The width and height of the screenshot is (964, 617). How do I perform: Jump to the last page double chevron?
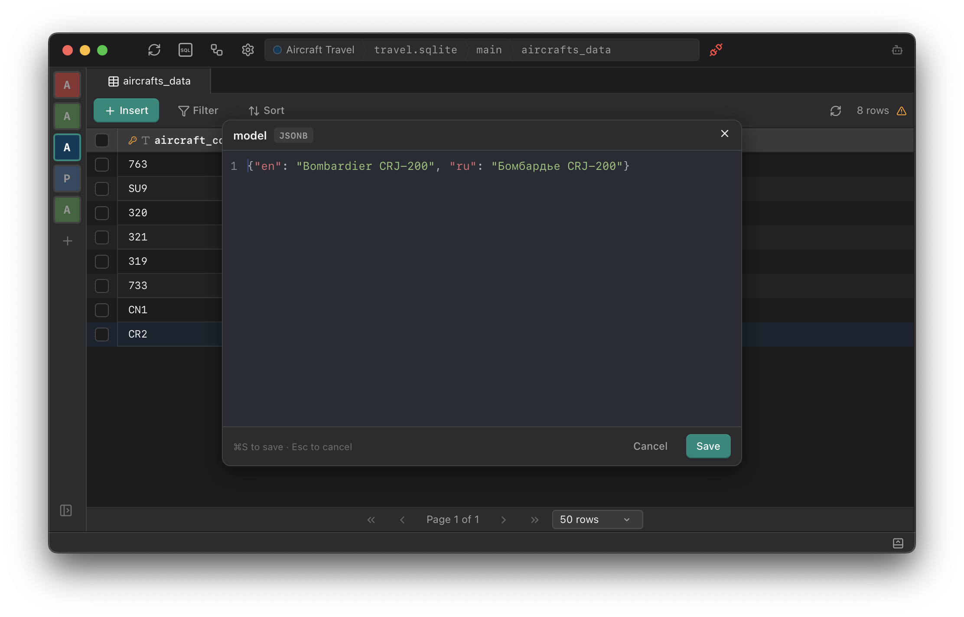[534, 520]
